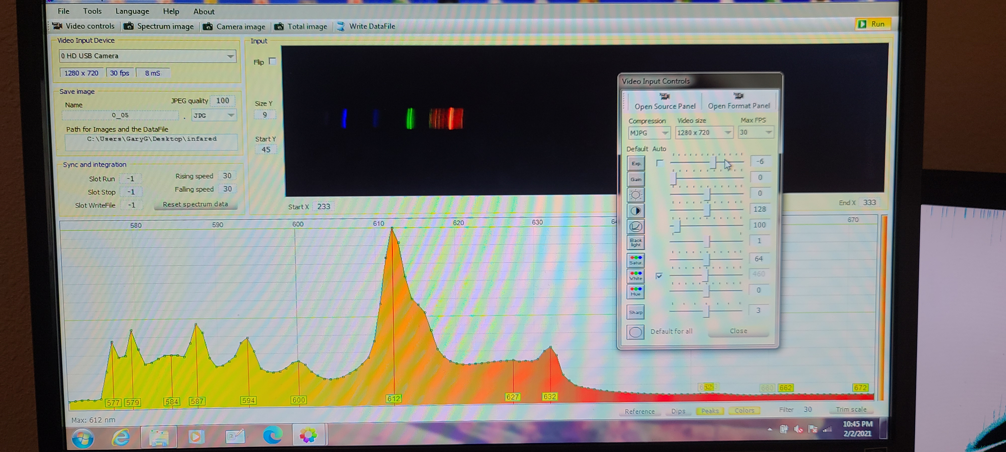Enable the Flip input checkbox
1006x452 pixels.
pos(273,61)
